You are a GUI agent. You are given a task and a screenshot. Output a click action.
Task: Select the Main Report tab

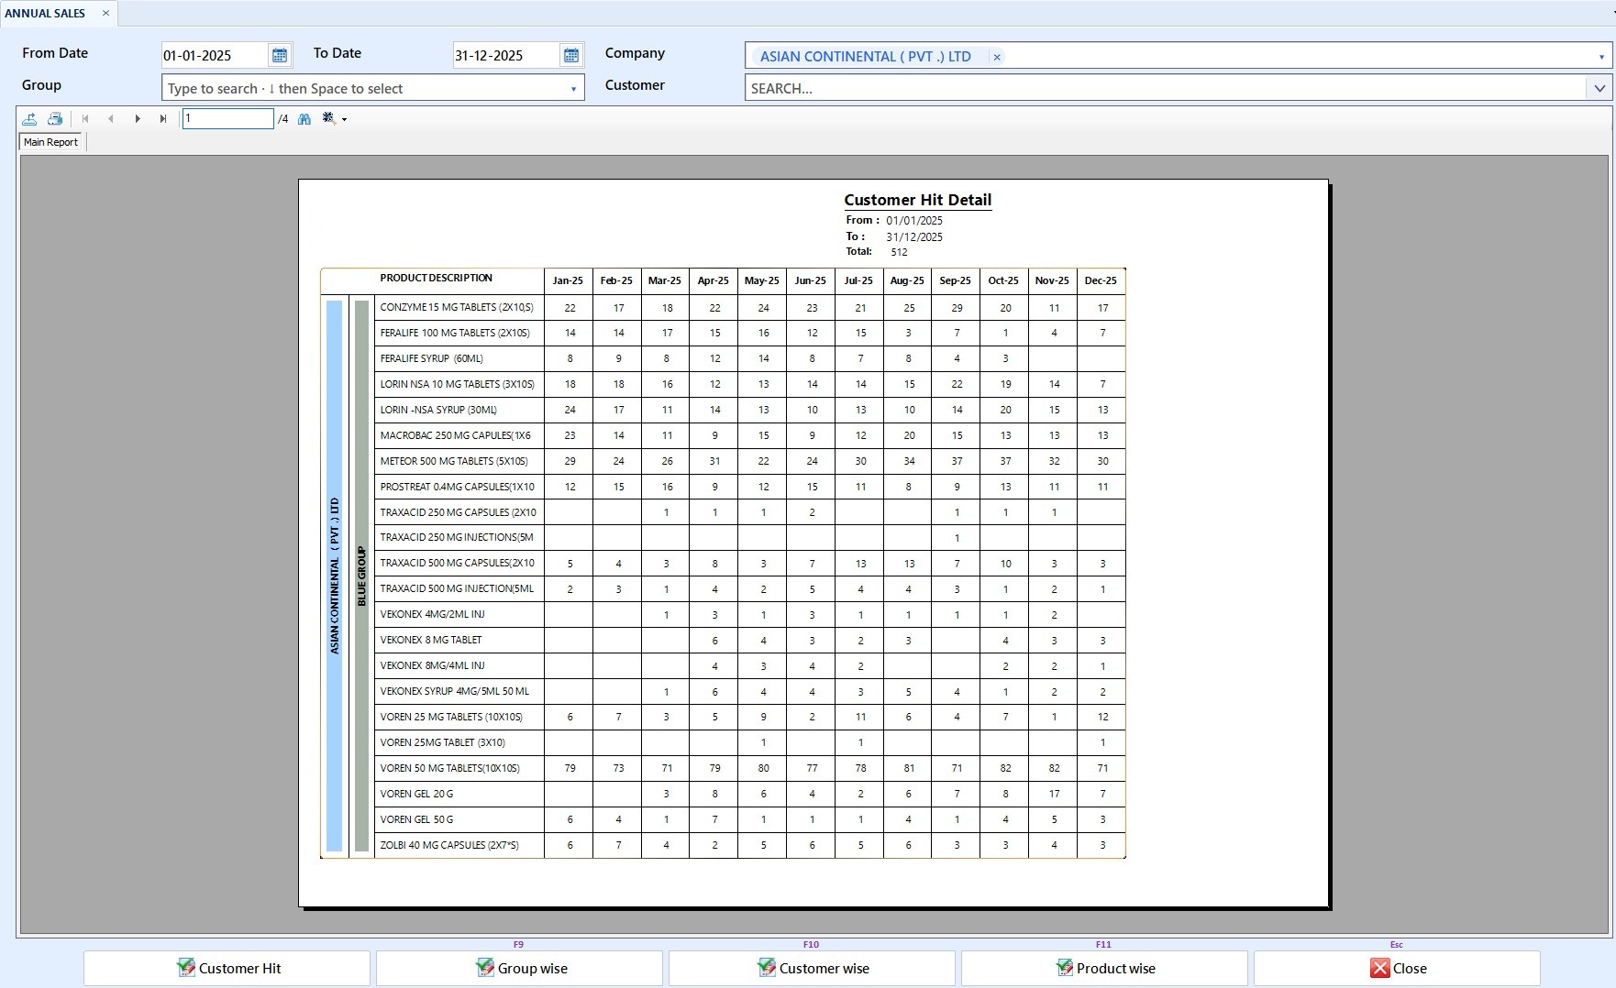(50, 142)
